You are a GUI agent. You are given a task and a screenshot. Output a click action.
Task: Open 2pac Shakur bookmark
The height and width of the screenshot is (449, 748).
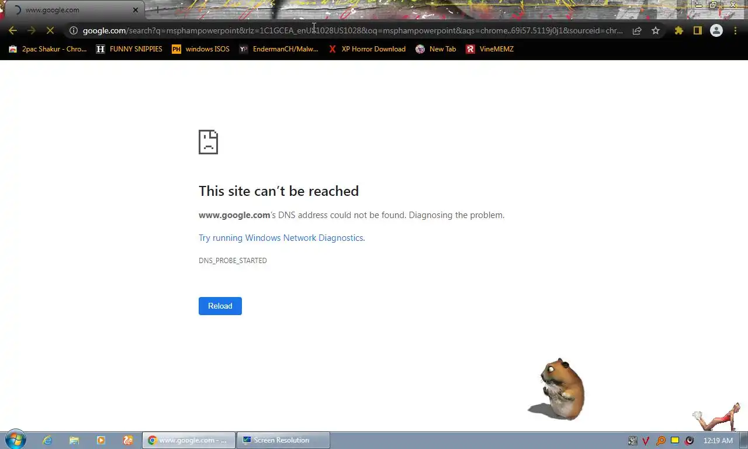tap(47, 49)
